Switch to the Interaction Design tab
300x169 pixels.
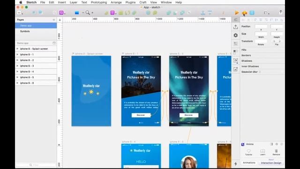pos(271,163)
